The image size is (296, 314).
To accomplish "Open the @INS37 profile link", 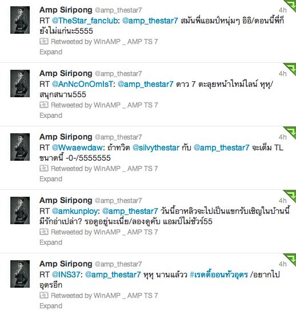I will 66,275.
